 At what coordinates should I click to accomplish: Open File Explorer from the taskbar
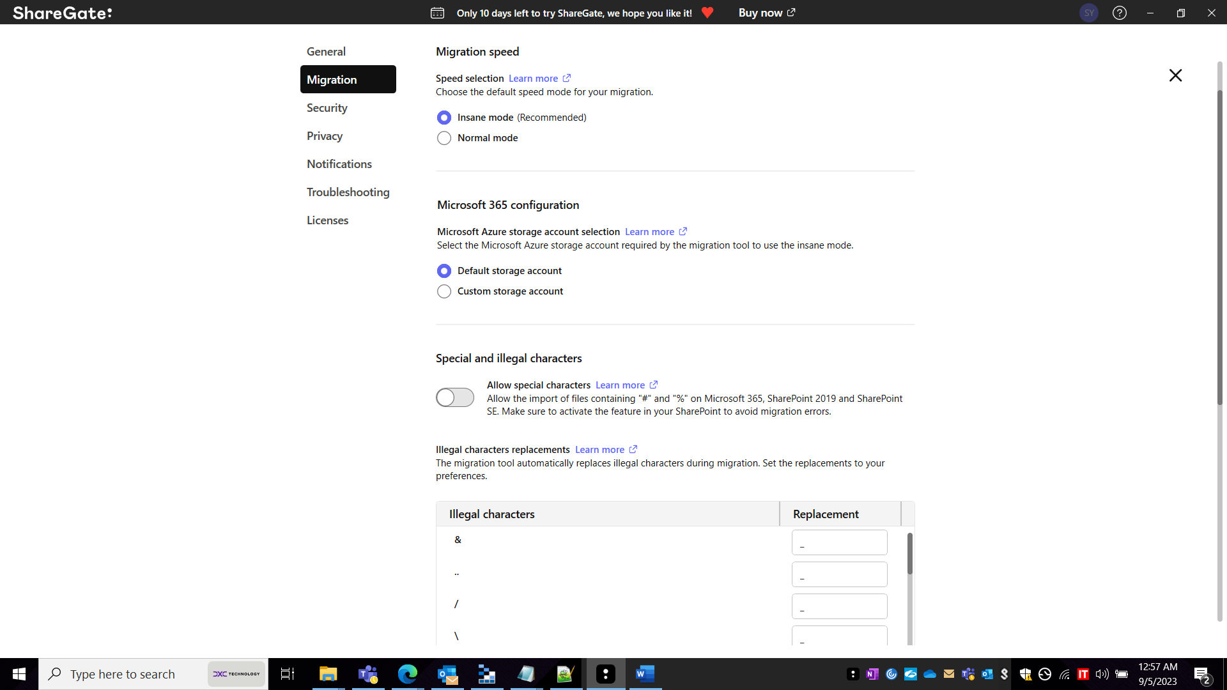coord(328,674)
